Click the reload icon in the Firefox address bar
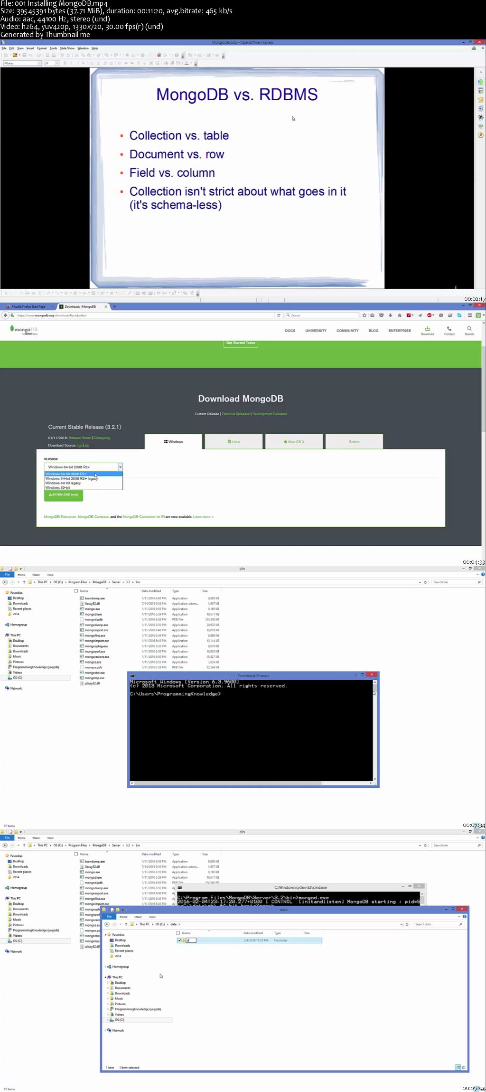The width and height of the screenshot is (486, 1092). coord(279,315)
